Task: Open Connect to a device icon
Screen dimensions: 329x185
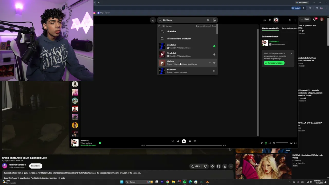Action: [270, 143]
